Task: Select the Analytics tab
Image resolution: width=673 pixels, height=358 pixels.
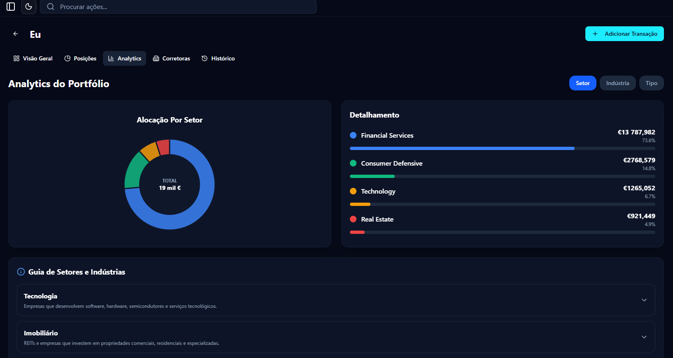Action: click(x=124, y=58)
